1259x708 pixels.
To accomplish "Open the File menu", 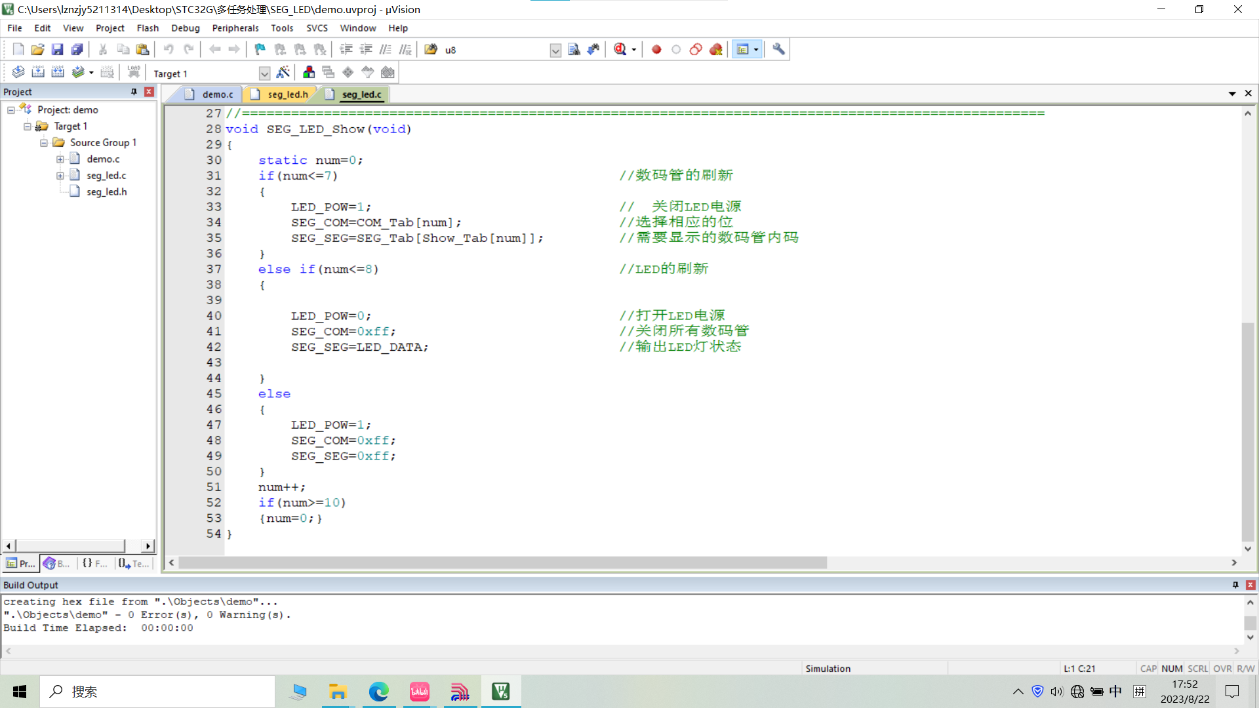I will 14,28.
